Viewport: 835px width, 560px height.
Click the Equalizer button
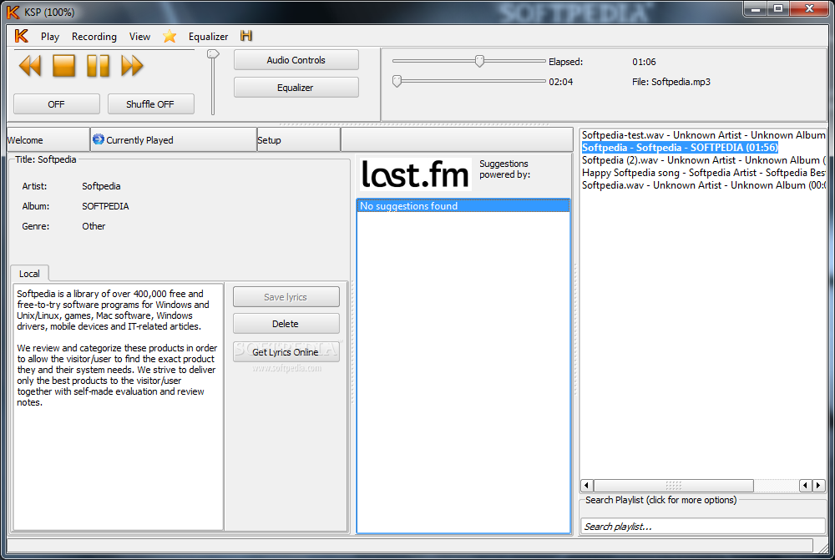click(x=296, y=88)
